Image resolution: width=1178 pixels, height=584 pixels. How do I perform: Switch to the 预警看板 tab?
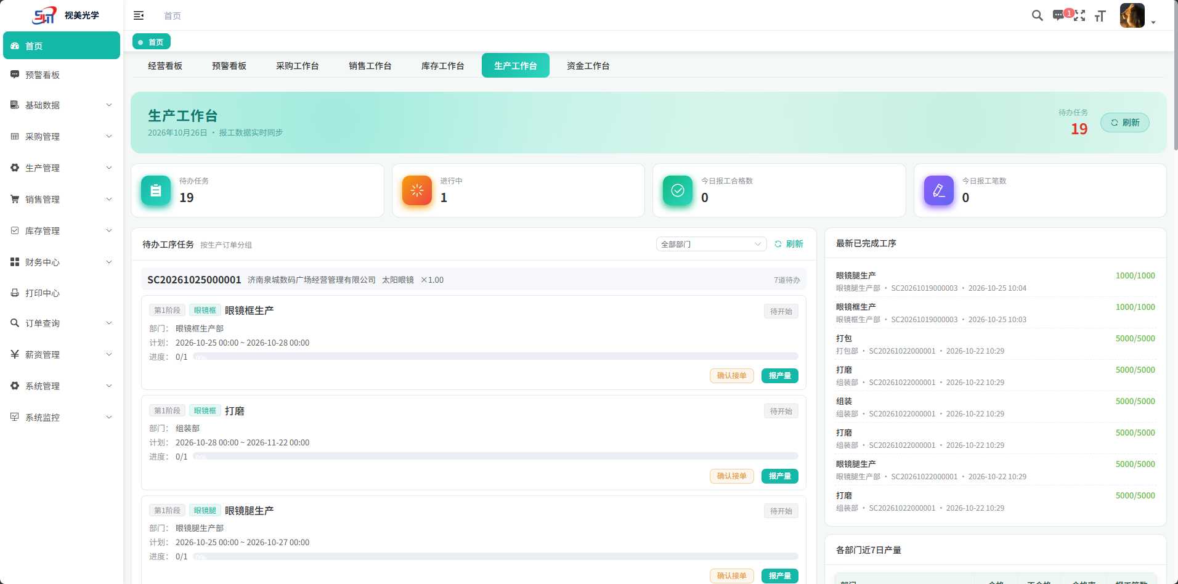[x=229, y=65]
